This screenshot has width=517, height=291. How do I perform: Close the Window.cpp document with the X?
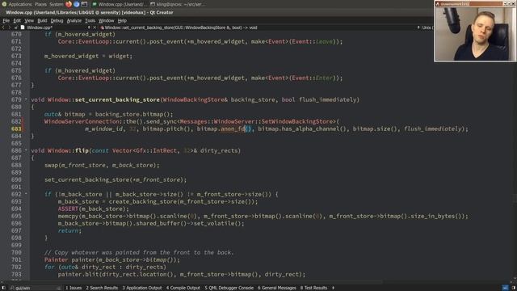[x=95, y=27]
